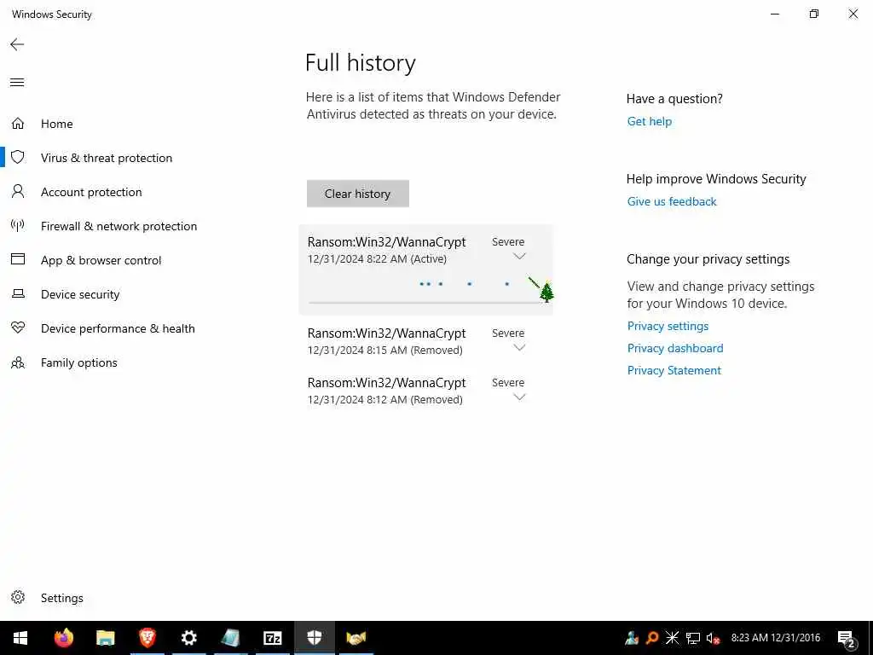Launch Firefox from the taskbar
The width and height of the screenshot is (873, 655).
64,638
